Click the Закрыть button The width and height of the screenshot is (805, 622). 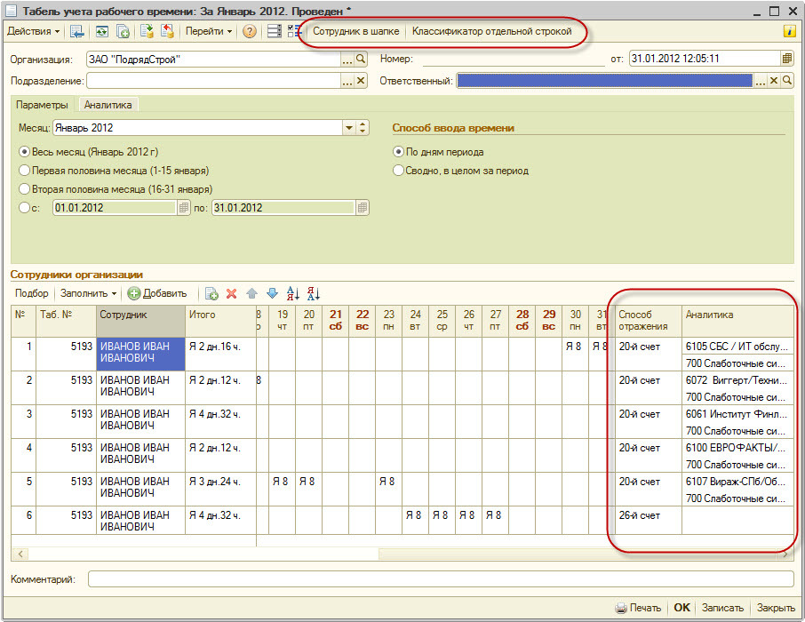776,608
